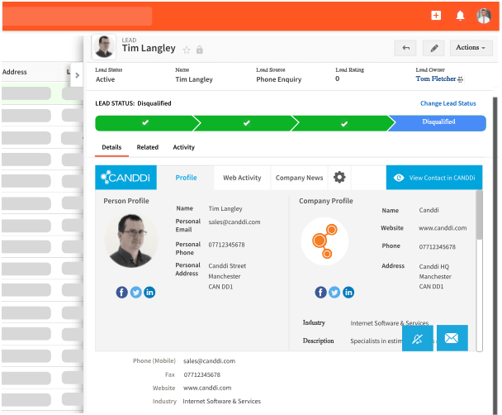This screenshot has height=415, width=502.
Task: Click the CANDDi logo
Action: click(125, 178)
